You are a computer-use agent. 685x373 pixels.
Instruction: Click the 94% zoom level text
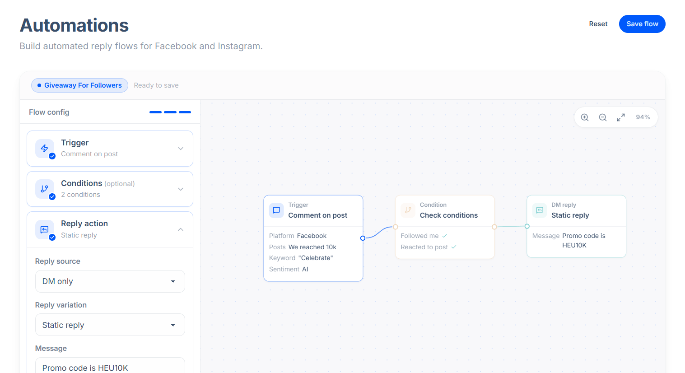point(643,117)
